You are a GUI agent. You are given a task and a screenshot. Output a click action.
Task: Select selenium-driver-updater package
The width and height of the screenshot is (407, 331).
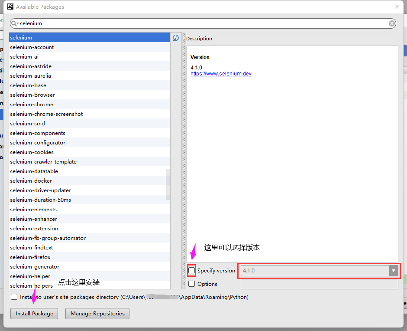click(90, 190)
